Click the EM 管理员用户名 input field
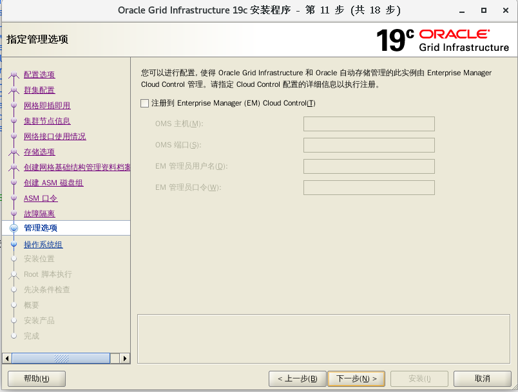 click(x=369, y=166)
